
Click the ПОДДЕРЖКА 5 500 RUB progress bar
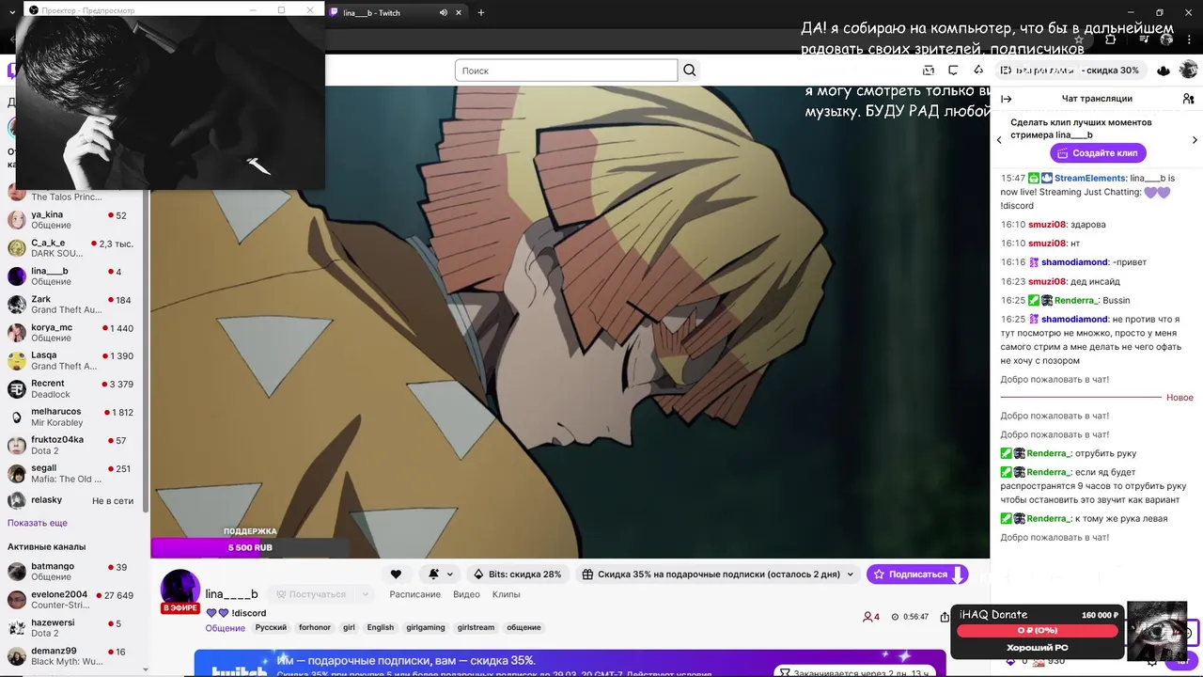pos(250,547)
